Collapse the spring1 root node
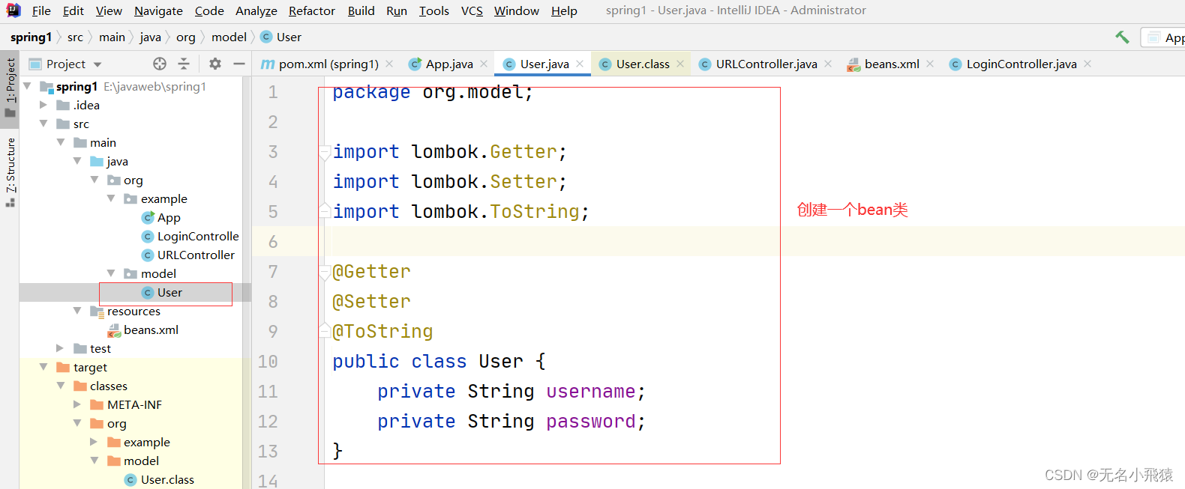This screenshot has height=489, width=1185. click(28, 86)
